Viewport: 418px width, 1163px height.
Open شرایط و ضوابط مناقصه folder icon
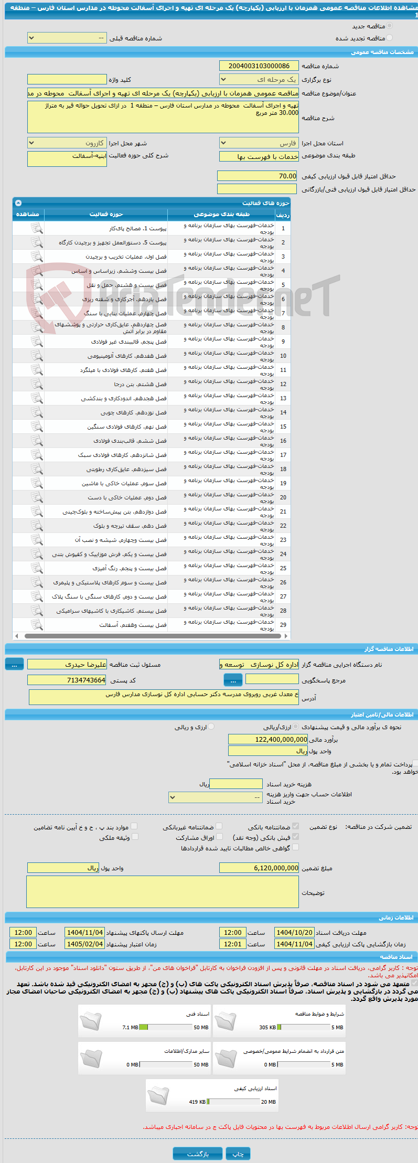pyautogui.click(x=226, y=1020)
